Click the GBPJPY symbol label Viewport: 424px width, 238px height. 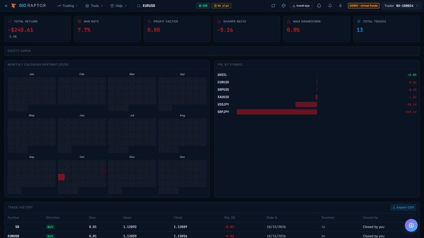(x=223, y=112)
